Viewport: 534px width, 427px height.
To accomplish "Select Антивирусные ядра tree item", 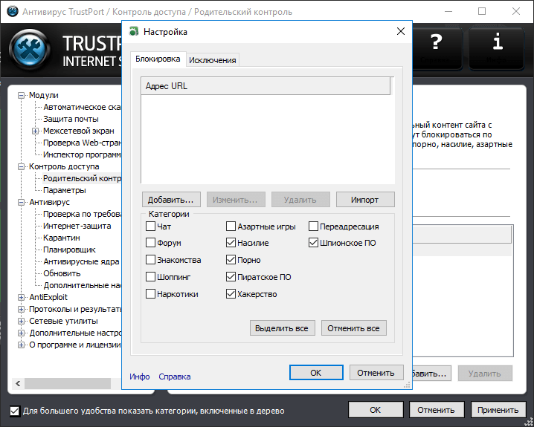I will point(81,262).
